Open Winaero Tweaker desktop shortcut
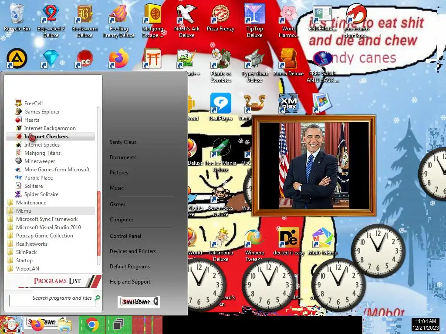The width and height of the screenshot is (446, 334). (254, 244)
